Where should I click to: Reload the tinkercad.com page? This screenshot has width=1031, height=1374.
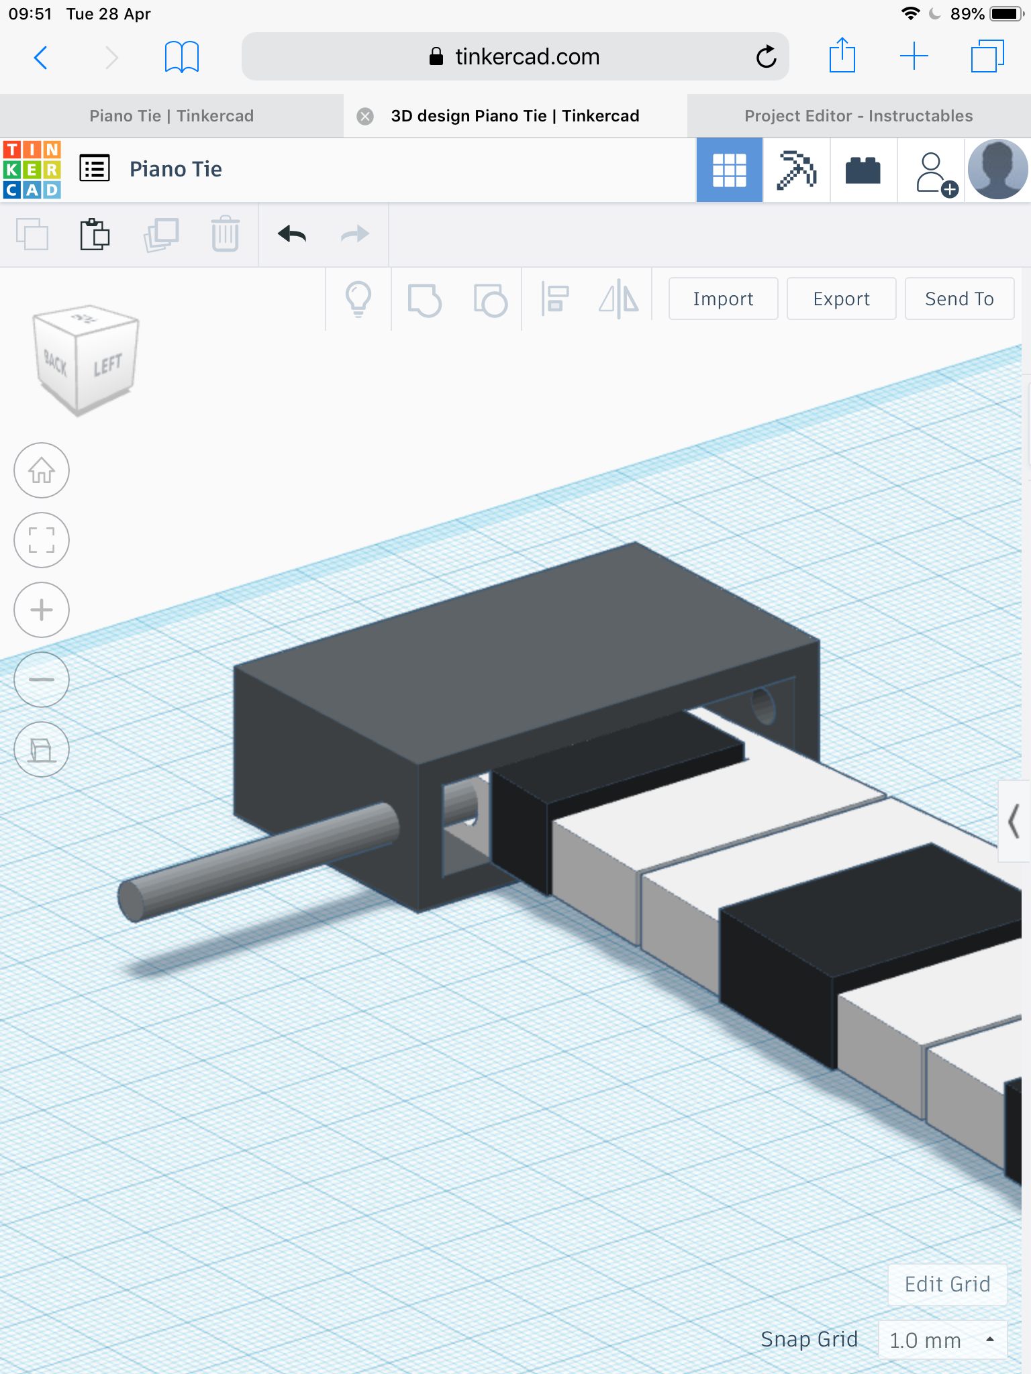pos(766,57)
